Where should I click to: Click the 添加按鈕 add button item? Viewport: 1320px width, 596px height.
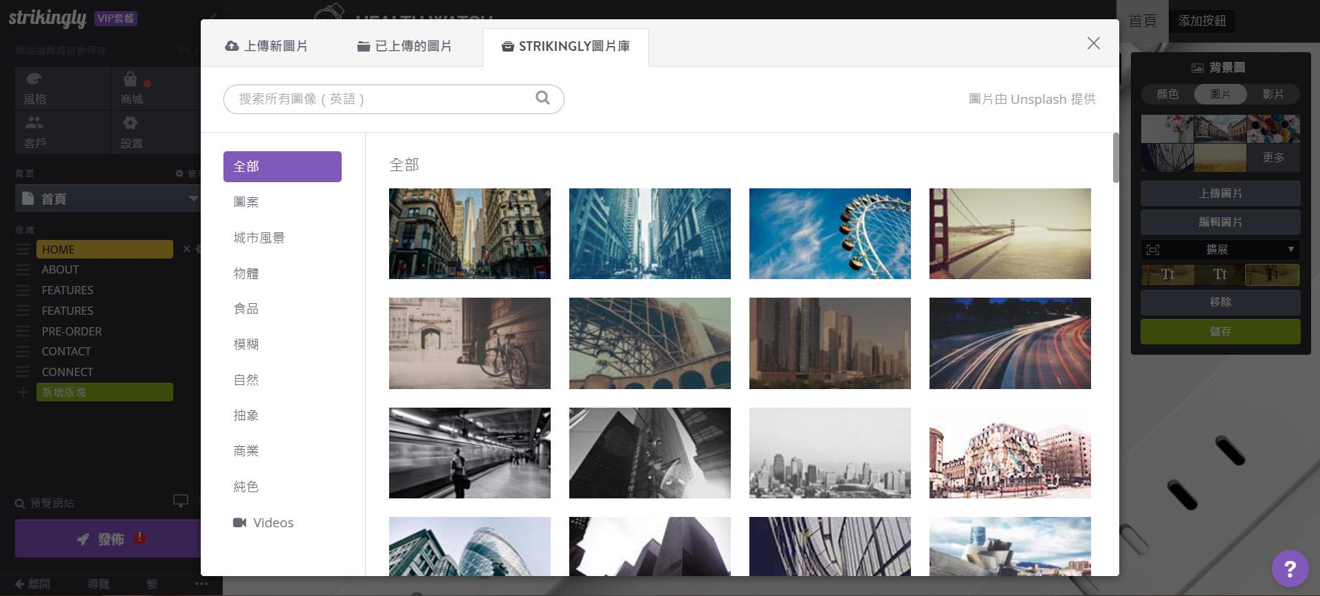(1202, 21)
